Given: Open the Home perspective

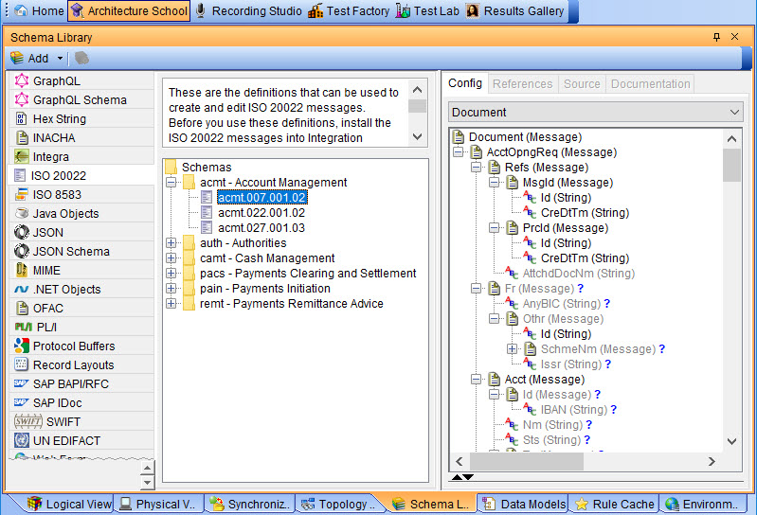Looking at the screenshot, I should (39, 10).
